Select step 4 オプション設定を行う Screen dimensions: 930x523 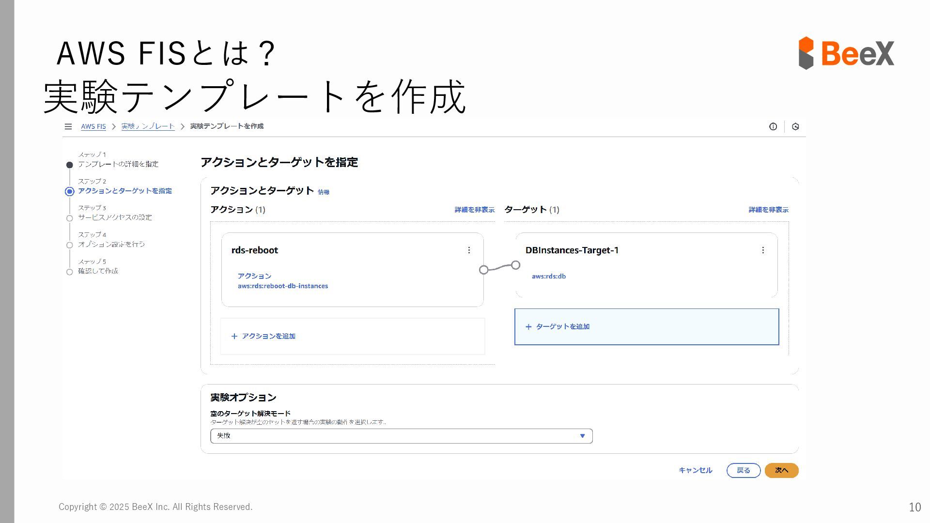(111, 244)
